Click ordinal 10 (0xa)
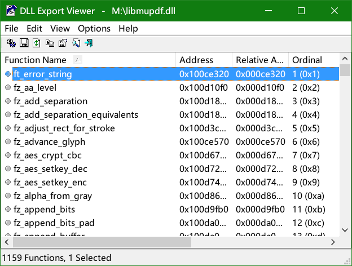Image resolution: width=352 pixels, height=266 pixels. (x=308, y=196)
